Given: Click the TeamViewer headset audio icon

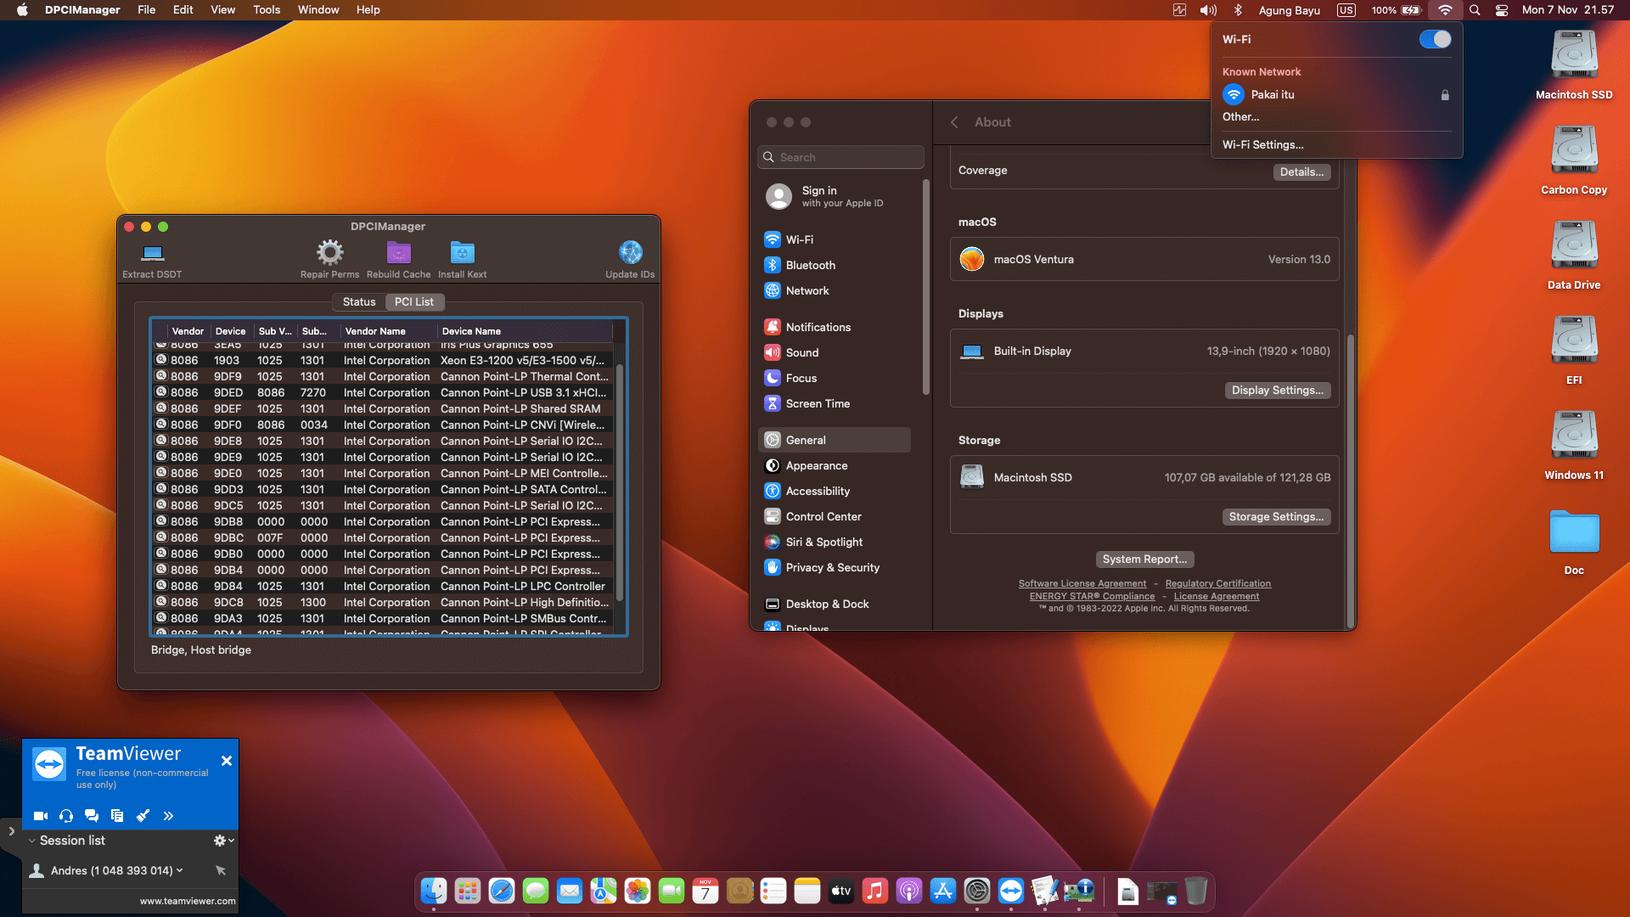Looking at the screenshot, I should pyautogui.click(x=66, y=816).
